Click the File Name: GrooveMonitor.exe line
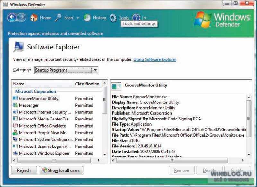Image resolution: width=257 pixels, height=187 pixels. click(x=140, y=97)
